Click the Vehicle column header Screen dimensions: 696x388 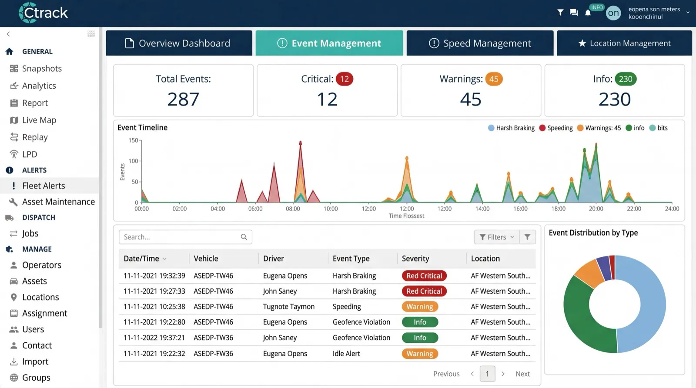[206, 259]
